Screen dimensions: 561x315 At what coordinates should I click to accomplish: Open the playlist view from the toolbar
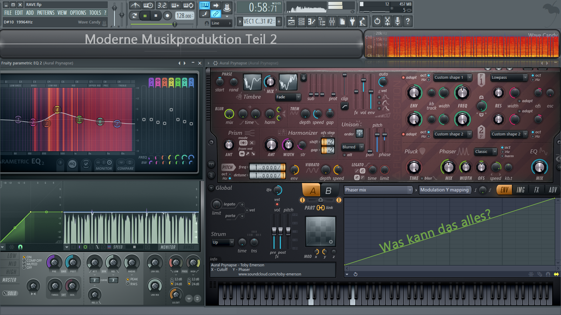pos(291,22)
